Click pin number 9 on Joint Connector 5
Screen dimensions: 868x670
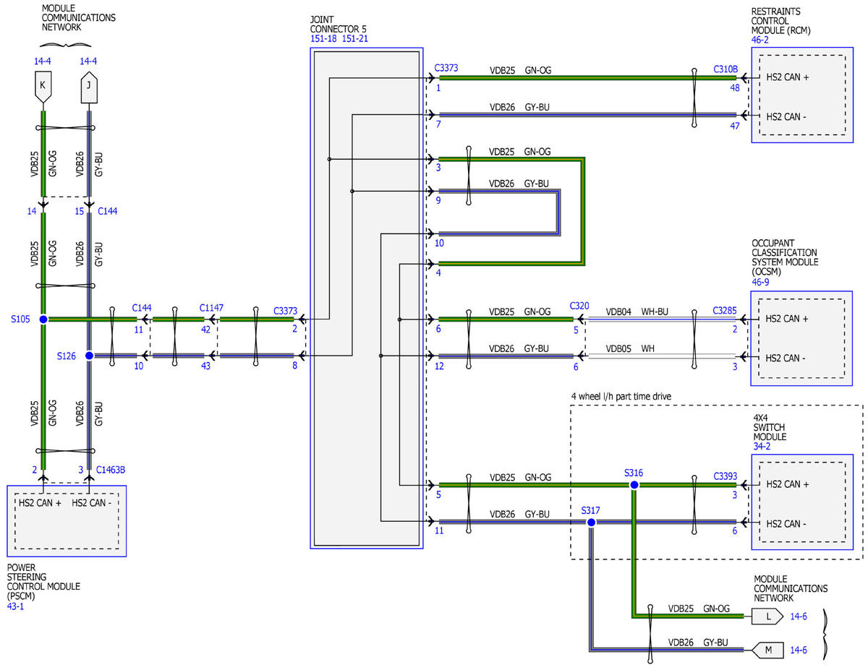[438, 202]
